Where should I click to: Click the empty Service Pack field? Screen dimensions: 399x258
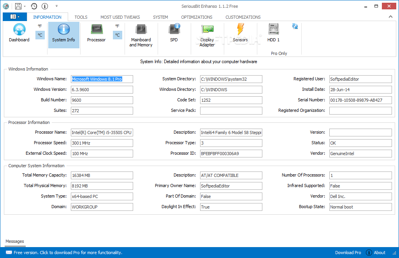point(231,111)
